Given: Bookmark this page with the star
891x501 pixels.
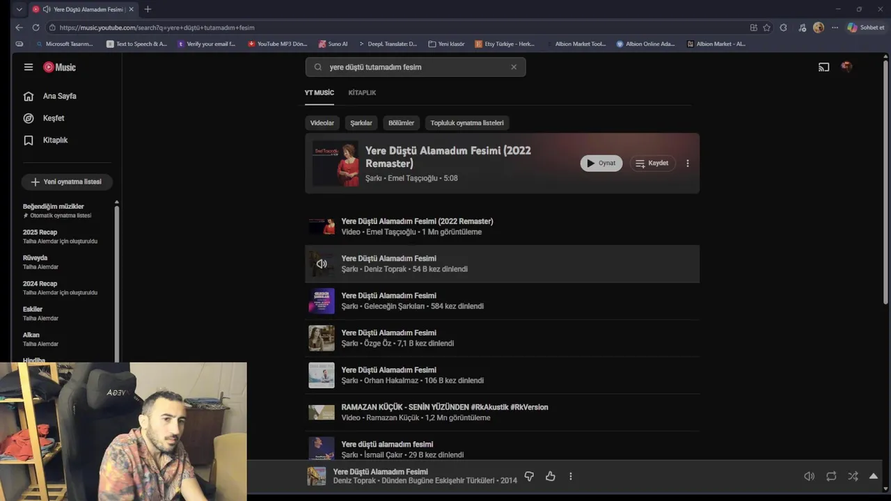Looking at the screenshot, I should coord(766,28).
